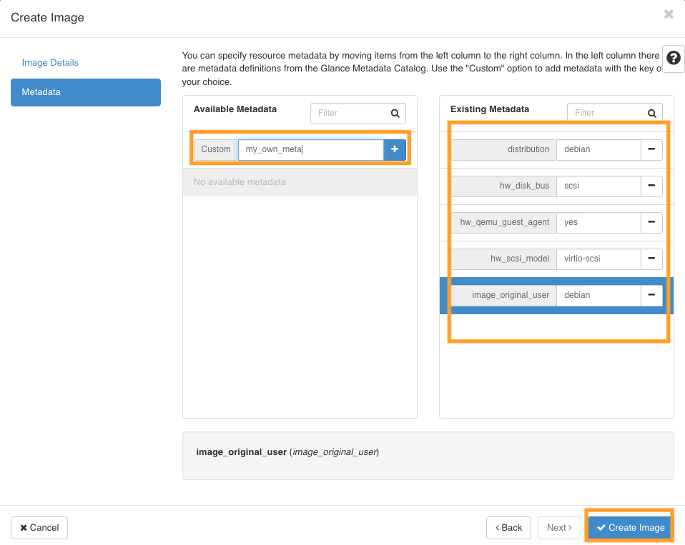Select the Metadata tab
685x545 pixels.
pos(86,92)
